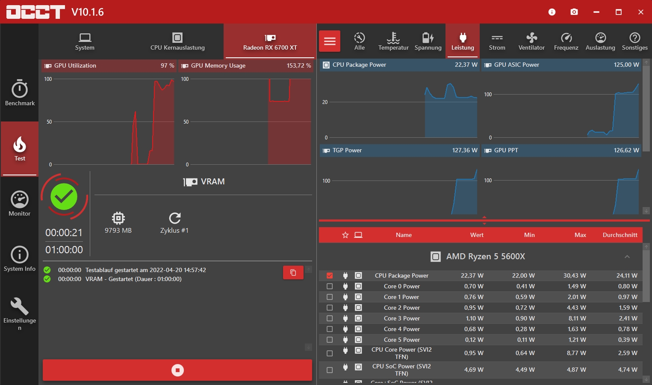Sort table by Min column
The image size is (652, 385).
529,235
